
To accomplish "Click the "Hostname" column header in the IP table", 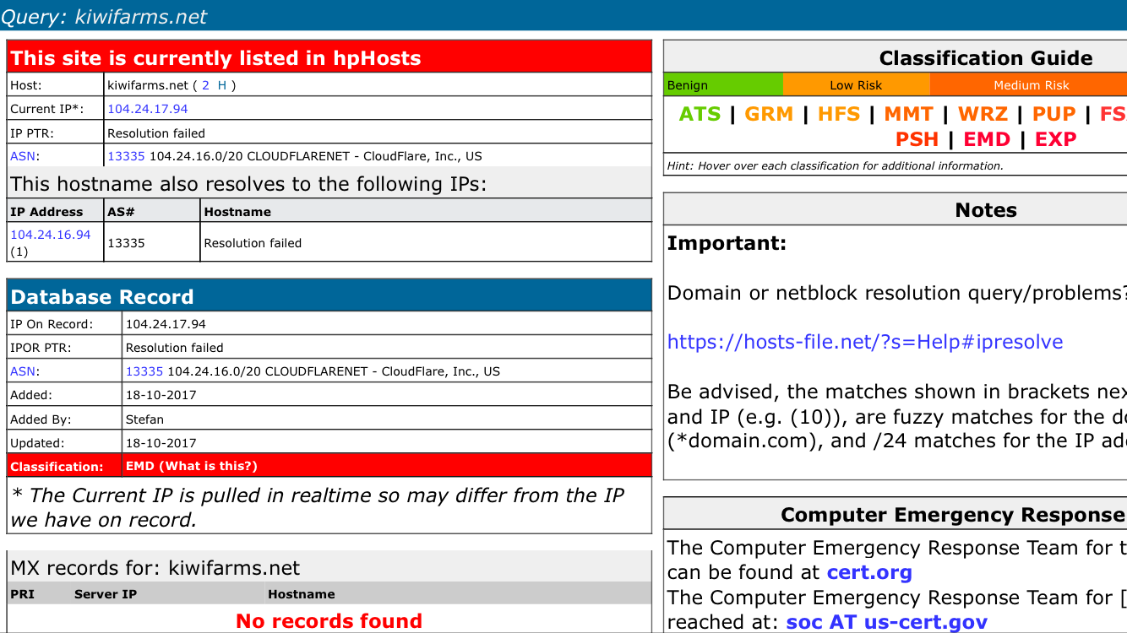I will (237, 212).
